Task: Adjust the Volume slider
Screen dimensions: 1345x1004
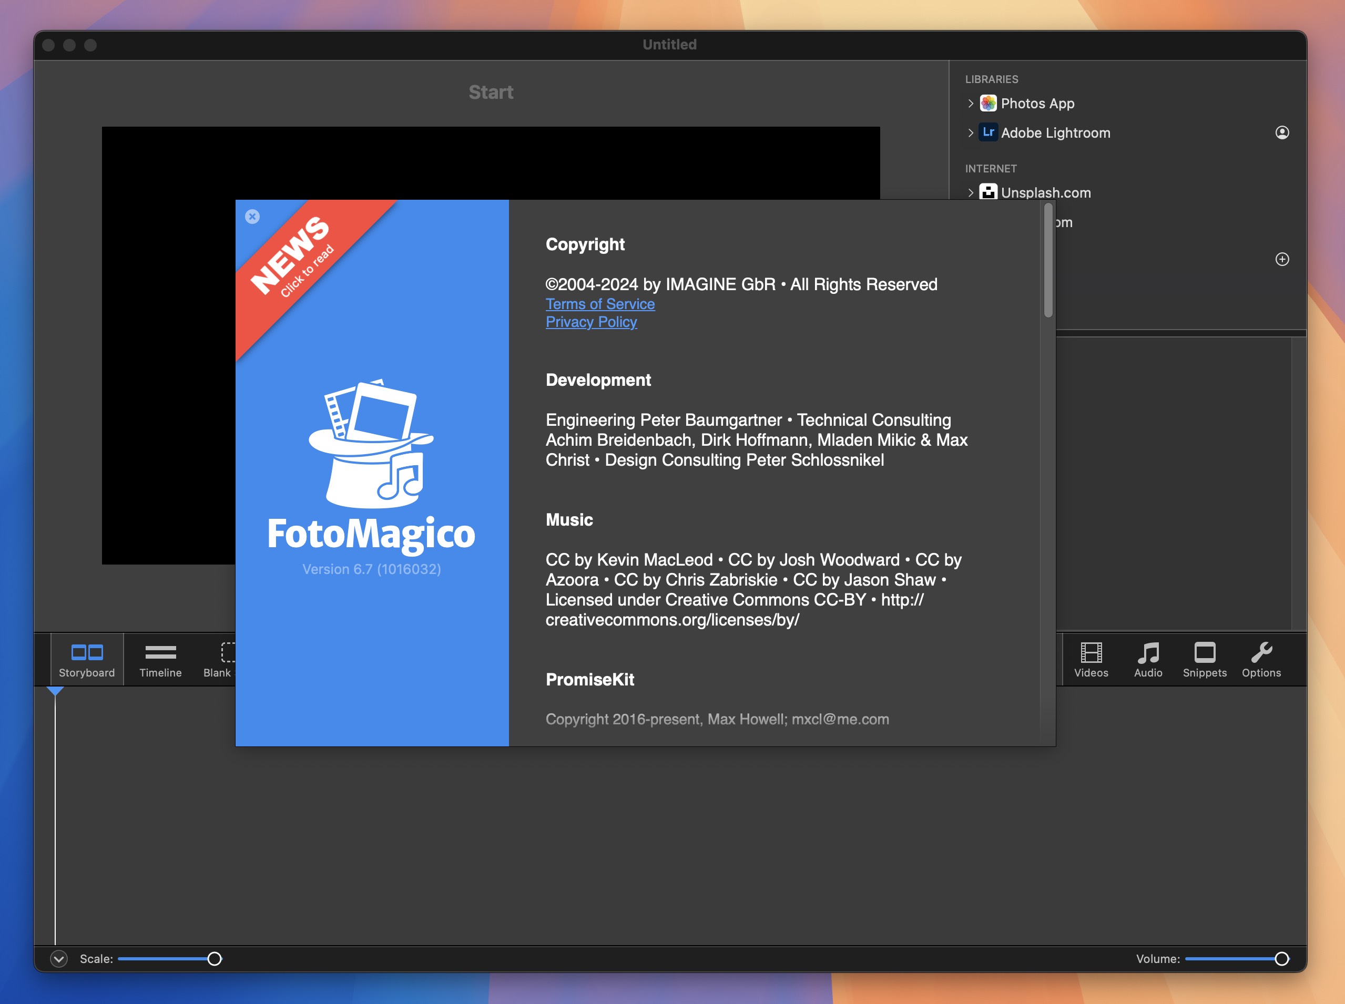Action: click(1237, 959)
